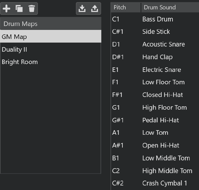199x190 pixels.
Task: Click the A#1 pitch cell
Action: point(118,145)
